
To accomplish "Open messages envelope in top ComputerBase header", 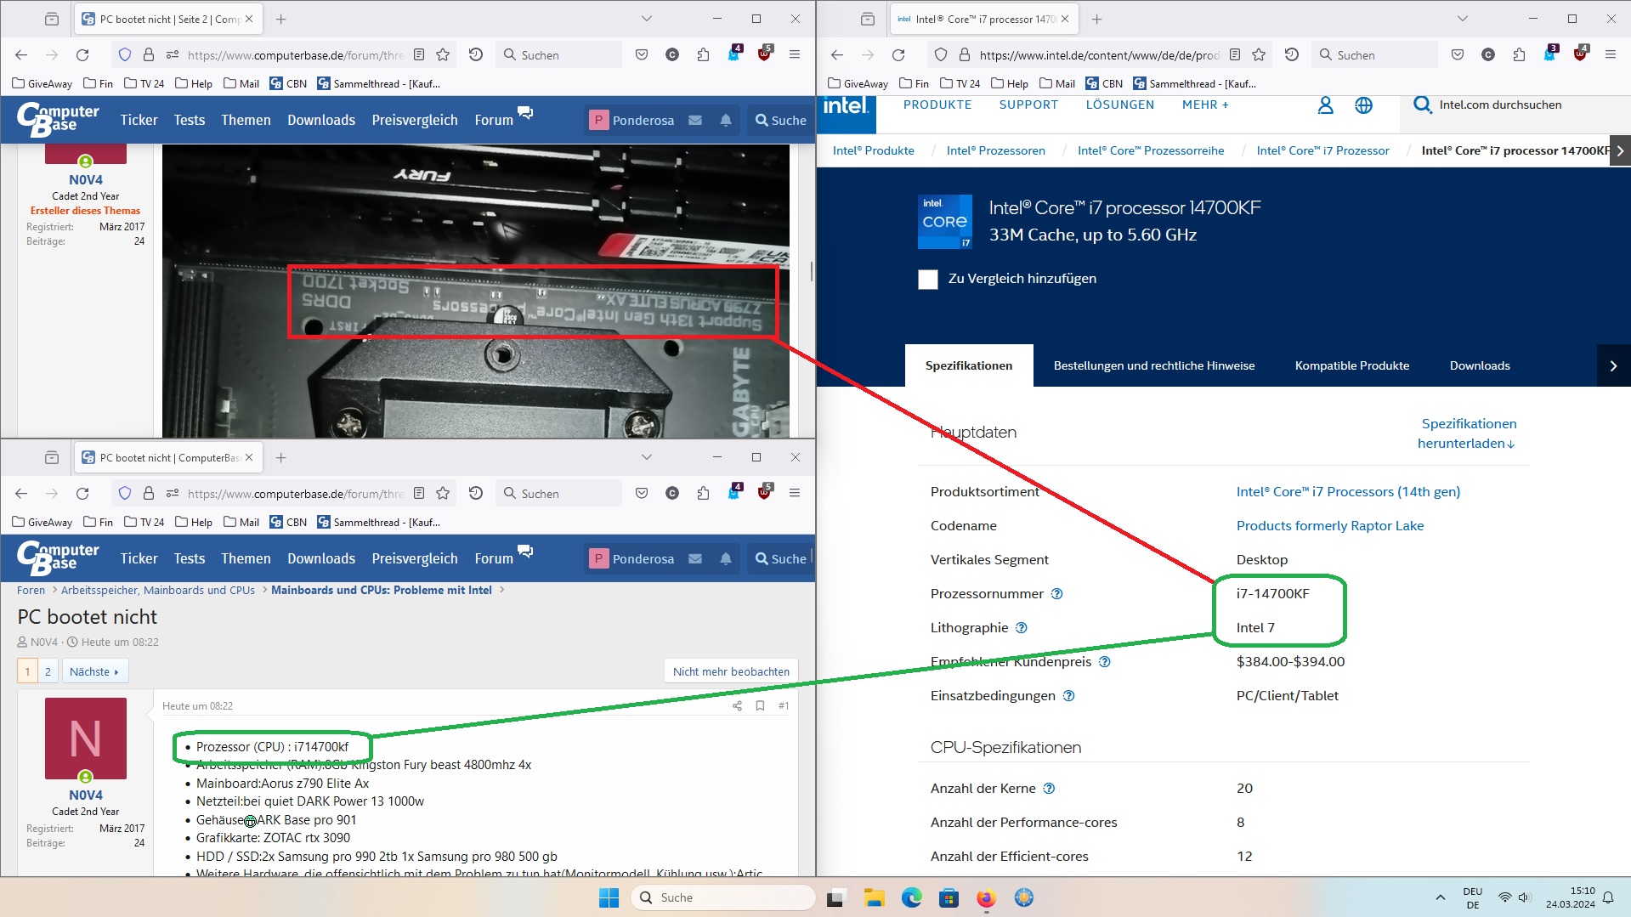I will click(x=695, y=121).
